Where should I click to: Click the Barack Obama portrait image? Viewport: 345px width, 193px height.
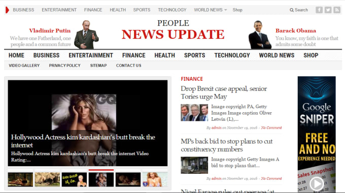pyautogui.click(x=260, y=35)
